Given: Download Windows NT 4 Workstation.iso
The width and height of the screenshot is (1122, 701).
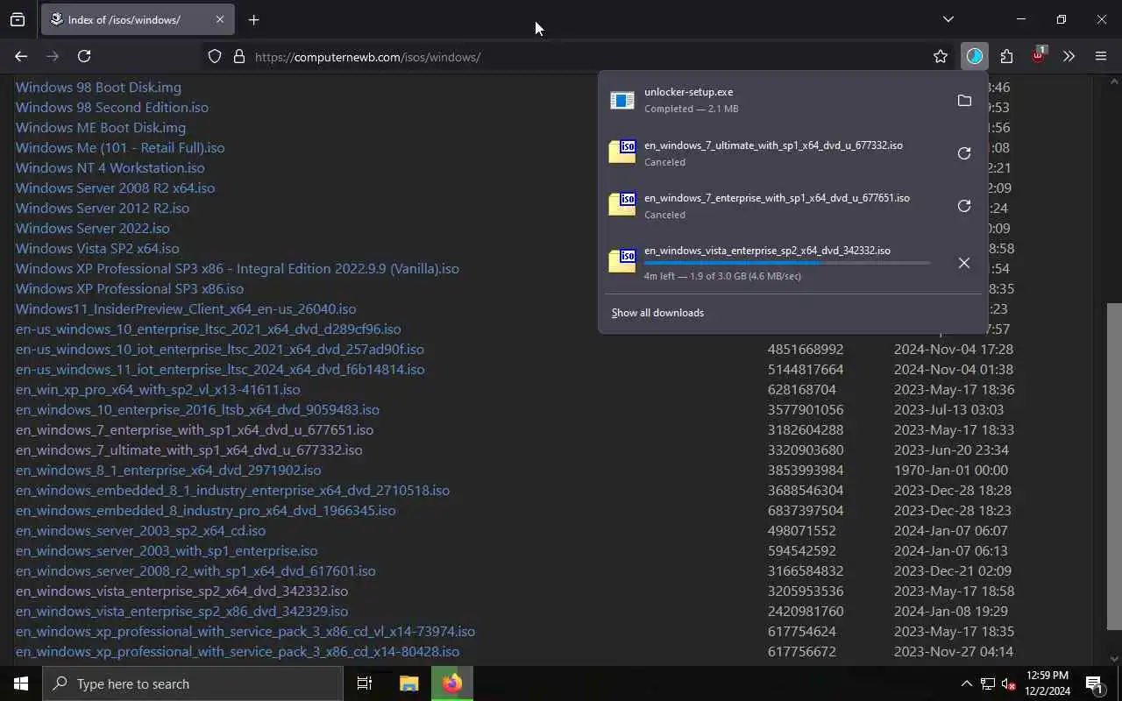Looking at the screenshot, I should point(110,168).
